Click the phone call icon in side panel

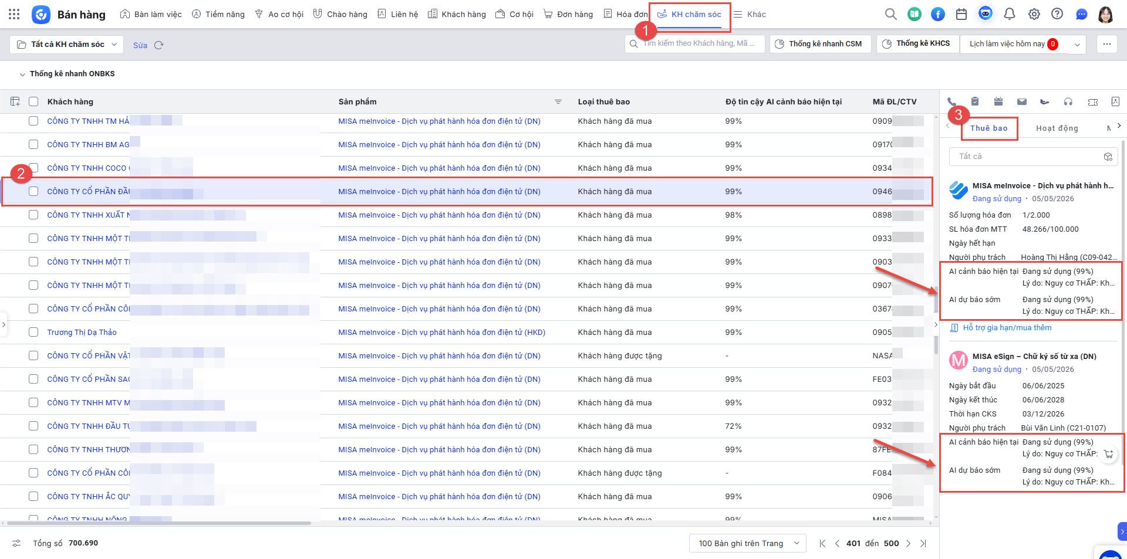pyautogui.click(x=951, y=101)
